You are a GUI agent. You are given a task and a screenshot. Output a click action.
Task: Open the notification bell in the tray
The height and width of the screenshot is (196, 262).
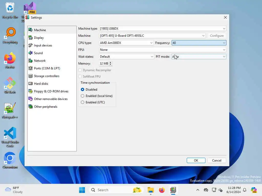[245, 190]
